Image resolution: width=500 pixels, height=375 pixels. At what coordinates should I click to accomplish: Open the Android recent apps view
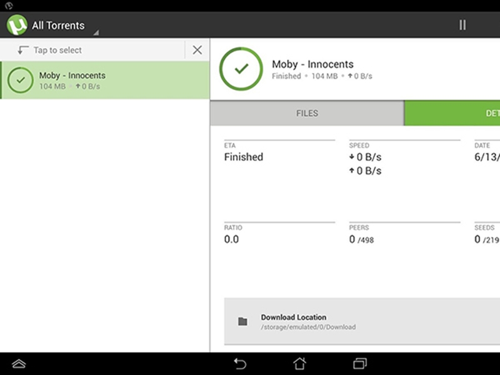(360, 363)
